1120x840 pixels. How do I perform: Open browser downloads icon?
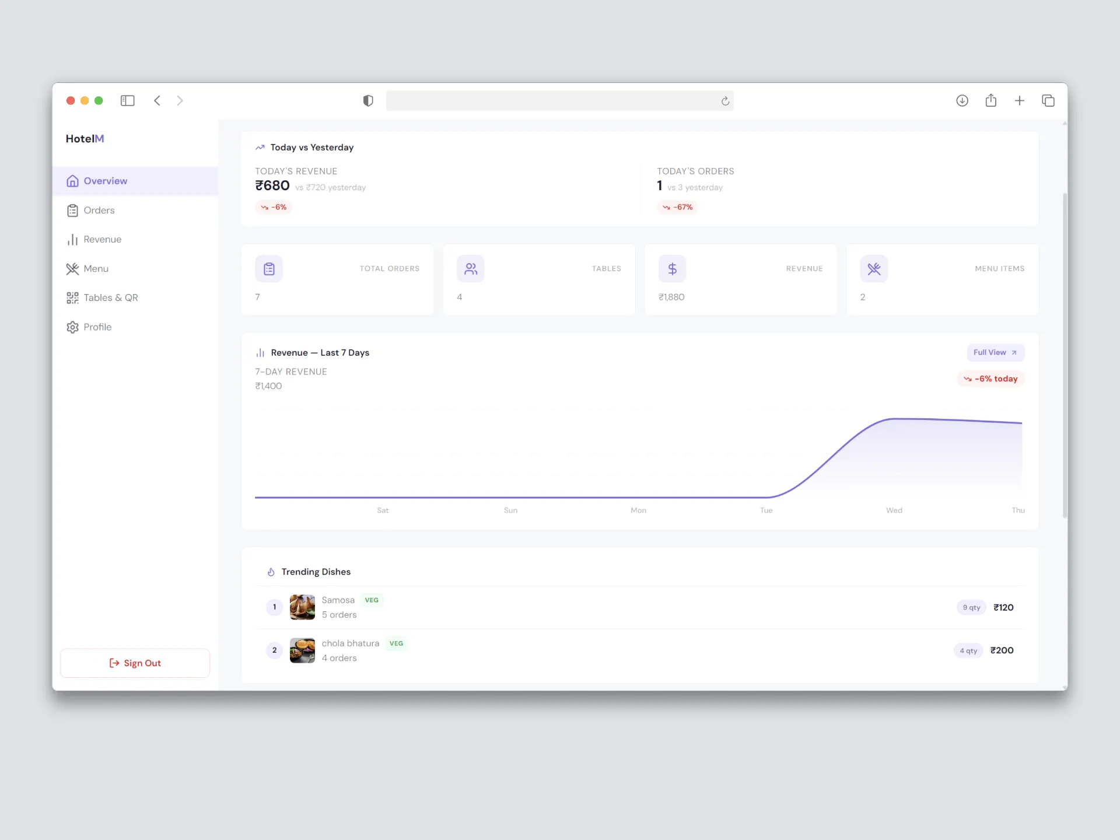pos(962,101)
